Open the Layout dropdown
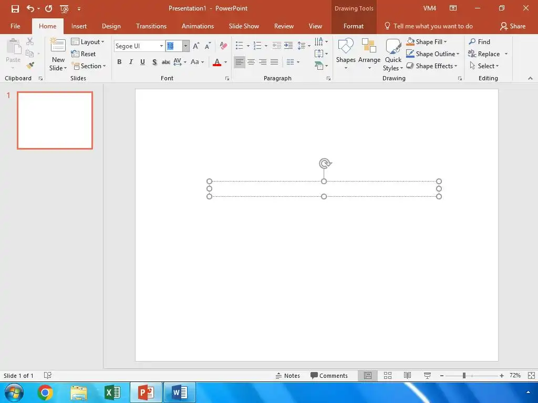Image resolution: width=538 pixels, height=403 pixels. click(x=88, y=42)
